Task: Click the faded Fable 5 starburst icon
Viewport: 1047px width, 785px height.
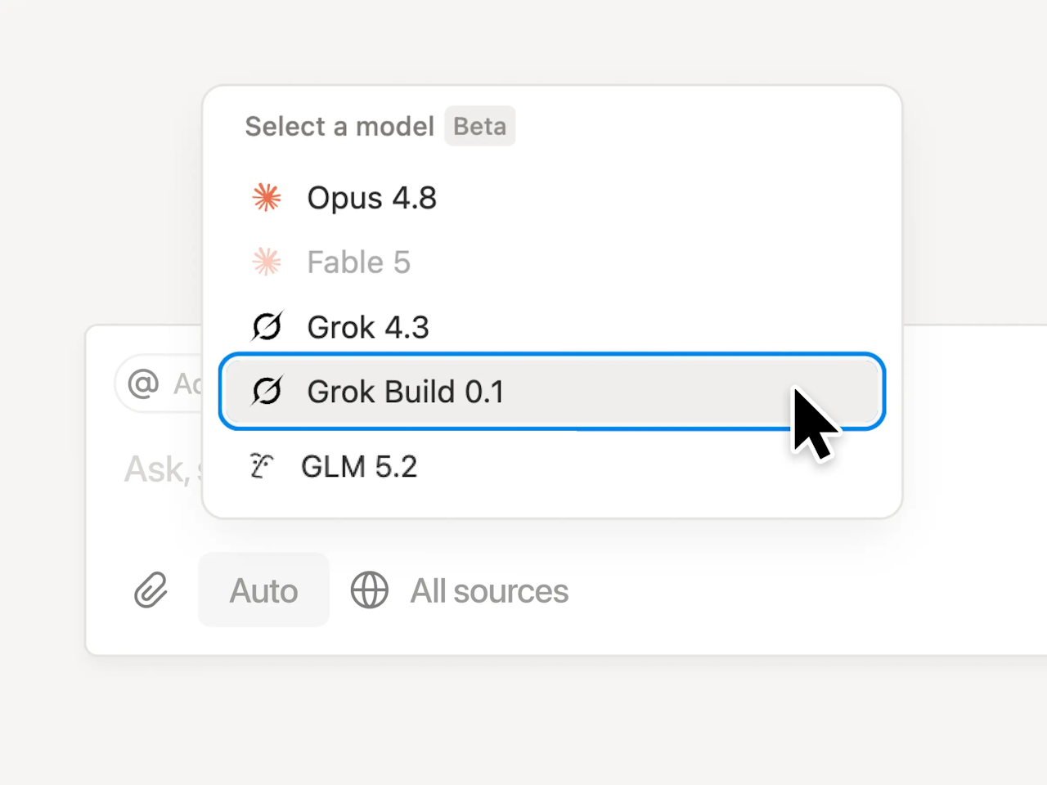Action: tap(267, 262)
